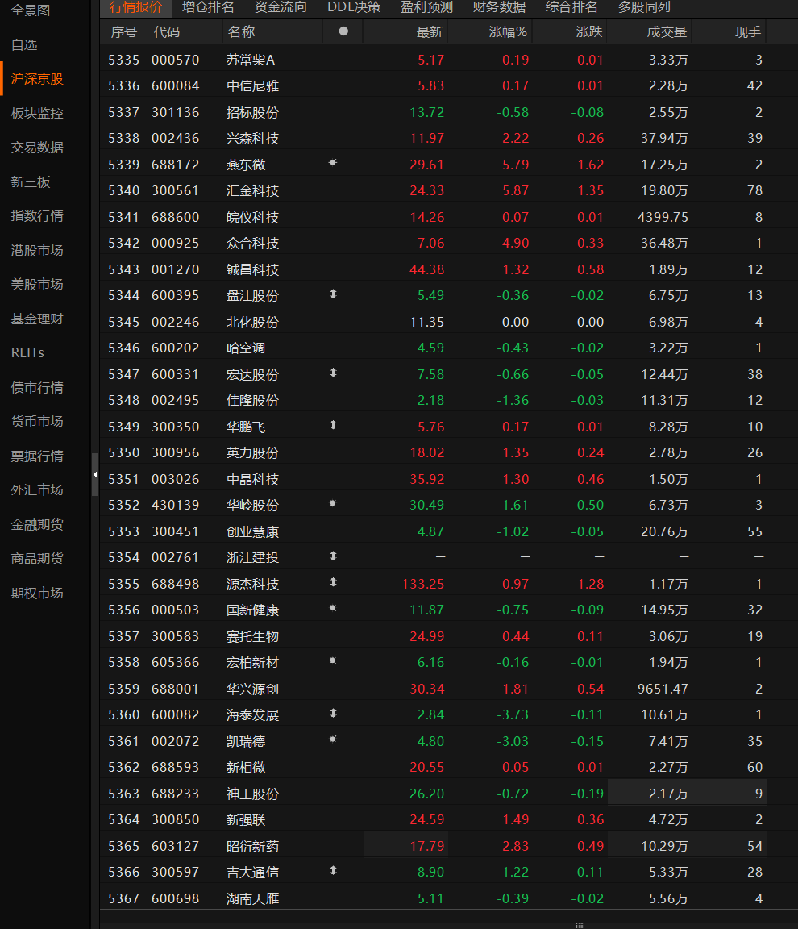This screenshot has width=798, height=929.
Task: Click the up-down arrow icon beside 宏达股份
Action: (333, 373)
